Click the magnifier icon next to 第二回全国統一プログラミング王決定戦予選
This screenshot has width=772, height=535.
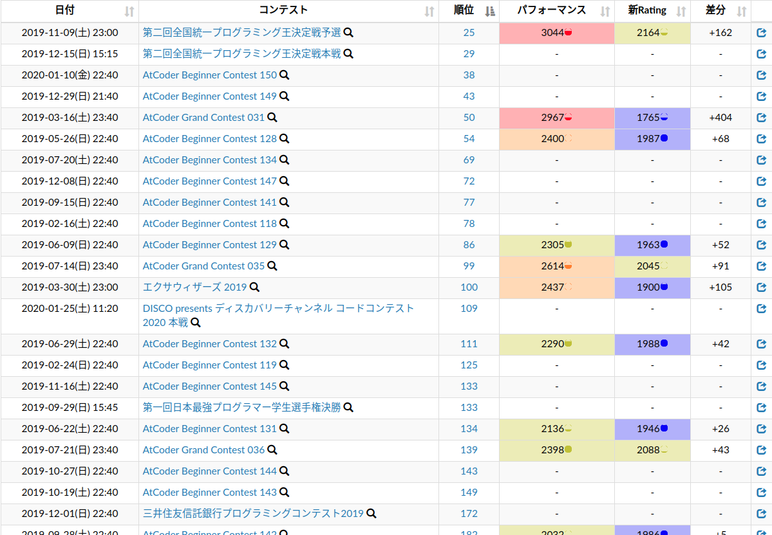click(348, 32)
